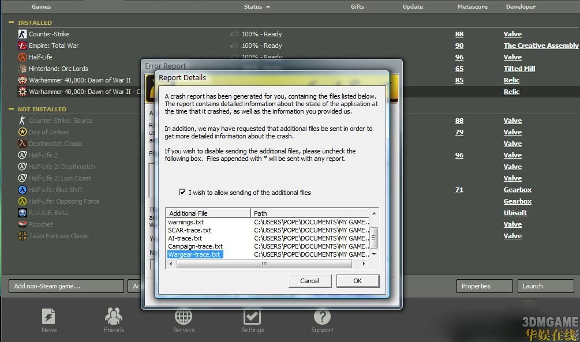Open Metascore 65 link for Hinterland
Image resolution: width=580 pixels, height=342 pixels.
(x=459, y=69)
